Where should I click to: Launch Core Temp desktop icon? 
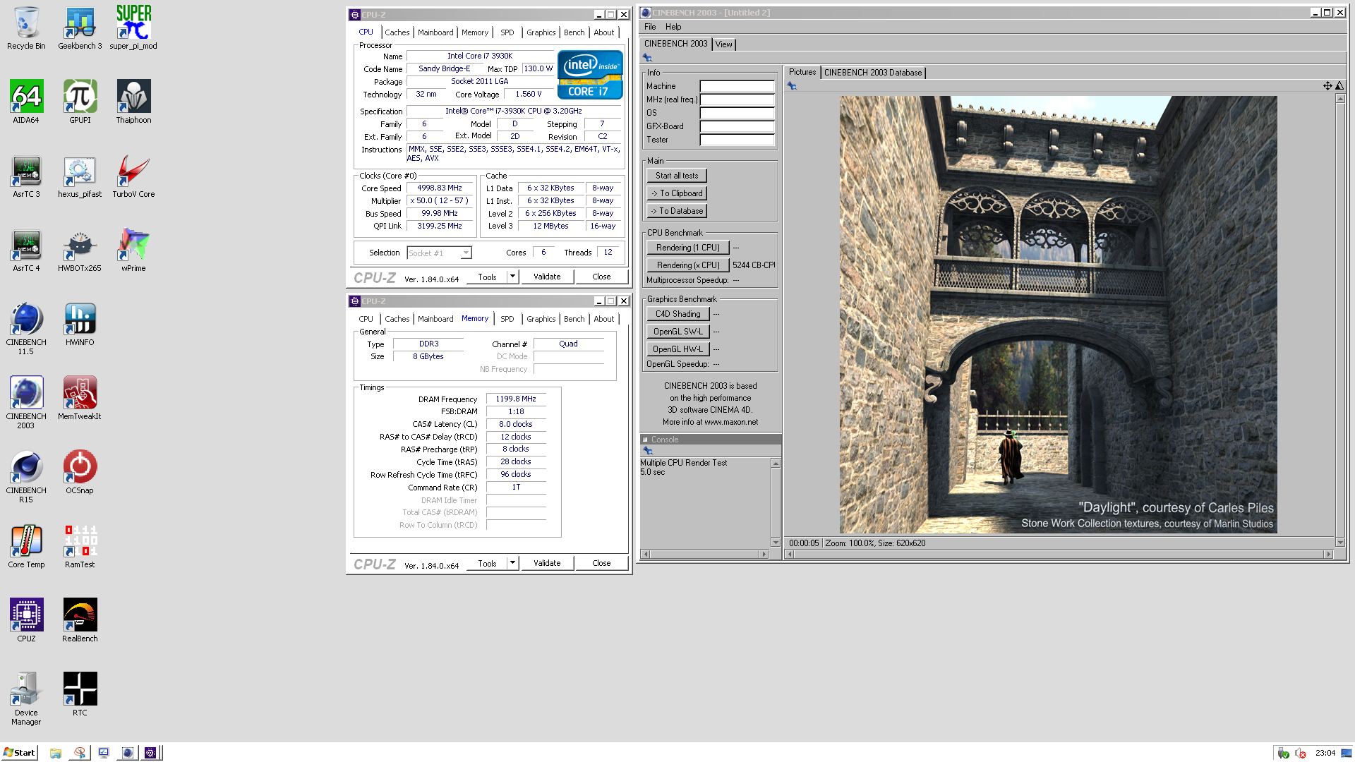[26, 547]
